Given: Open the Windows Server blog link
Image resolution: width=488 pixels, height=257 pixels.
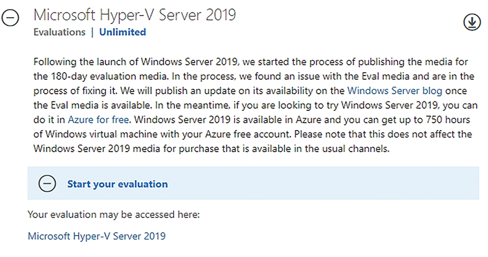Looking at the screenshot, I should pos(395,91).
